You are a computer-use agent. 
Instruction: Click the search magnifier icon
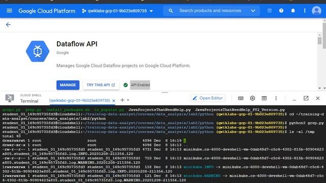click(171, 11)
